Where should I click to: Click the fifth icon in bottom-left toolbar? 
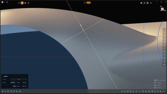(14, 91)
